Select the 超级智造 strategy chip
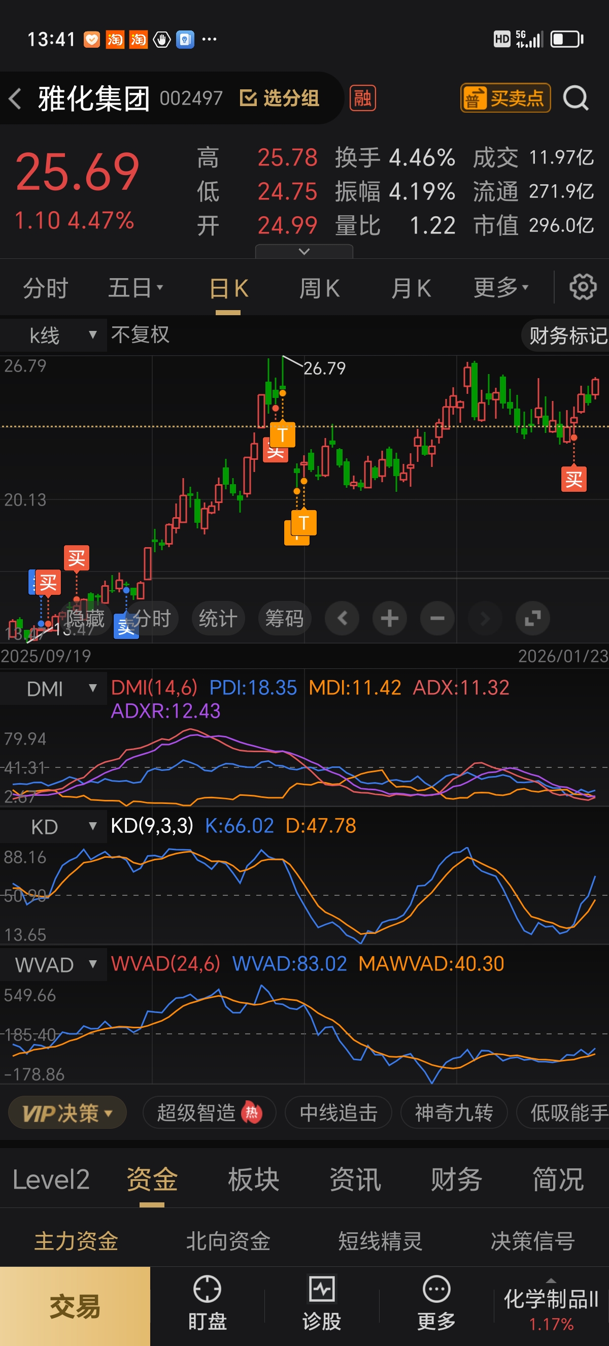This screenshot has height=1346, width=609. coord(209,1113)
